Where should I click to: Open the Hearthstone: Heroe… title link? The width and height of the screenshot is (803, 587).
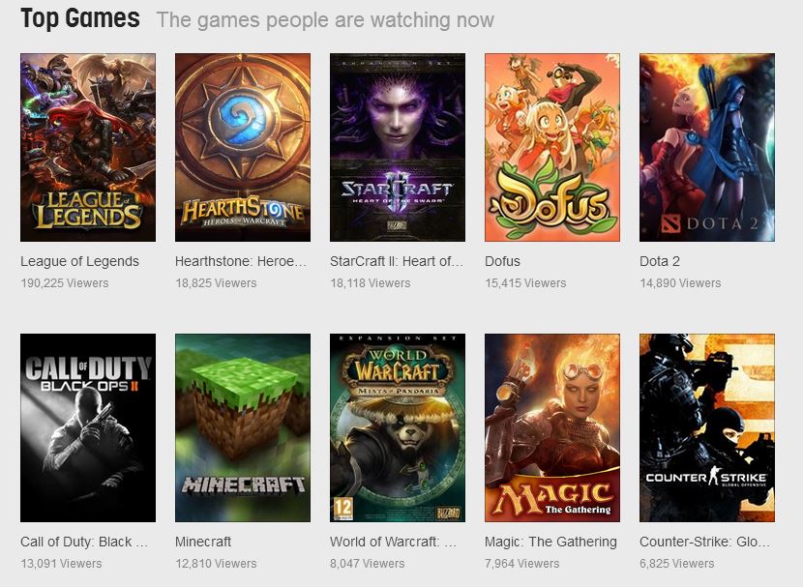coord(241,261)
